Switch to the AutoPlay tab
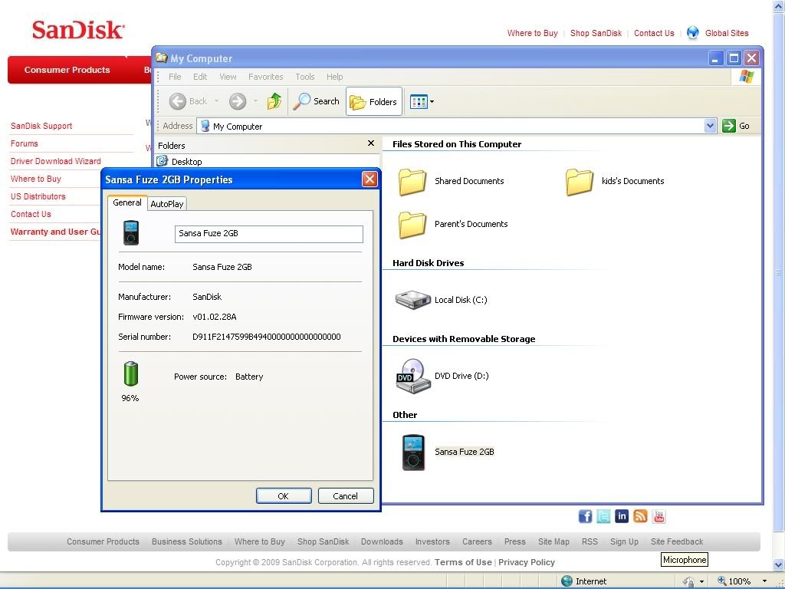This screenshot has width=785, height=589. coord(166,204)
